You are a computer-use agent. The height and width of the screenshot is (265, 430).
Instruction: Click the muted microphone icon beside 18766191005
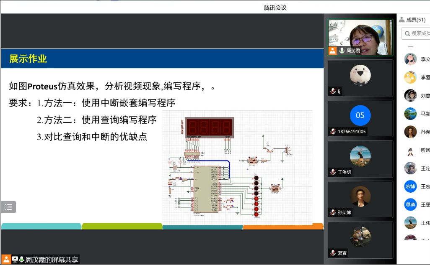(333, 132)
